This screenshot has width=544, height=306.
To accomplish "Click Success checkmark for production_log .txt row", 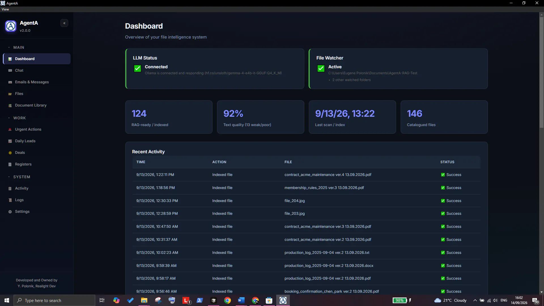I will click(x=443, y=253).
